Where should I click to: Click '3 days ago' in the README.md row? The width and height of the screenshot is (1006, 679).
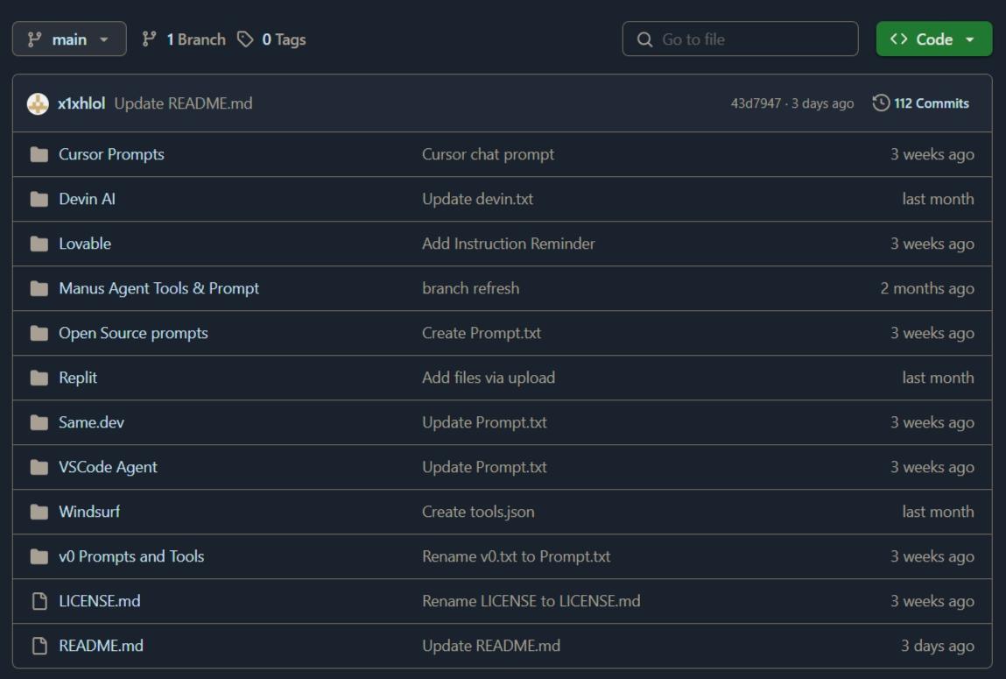[x=938, y=646]
